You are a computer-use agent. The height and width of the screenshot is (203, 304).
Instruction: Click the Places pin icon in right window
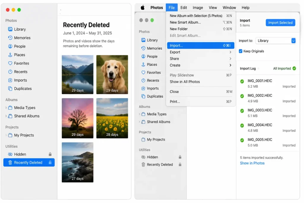[143, 64]
